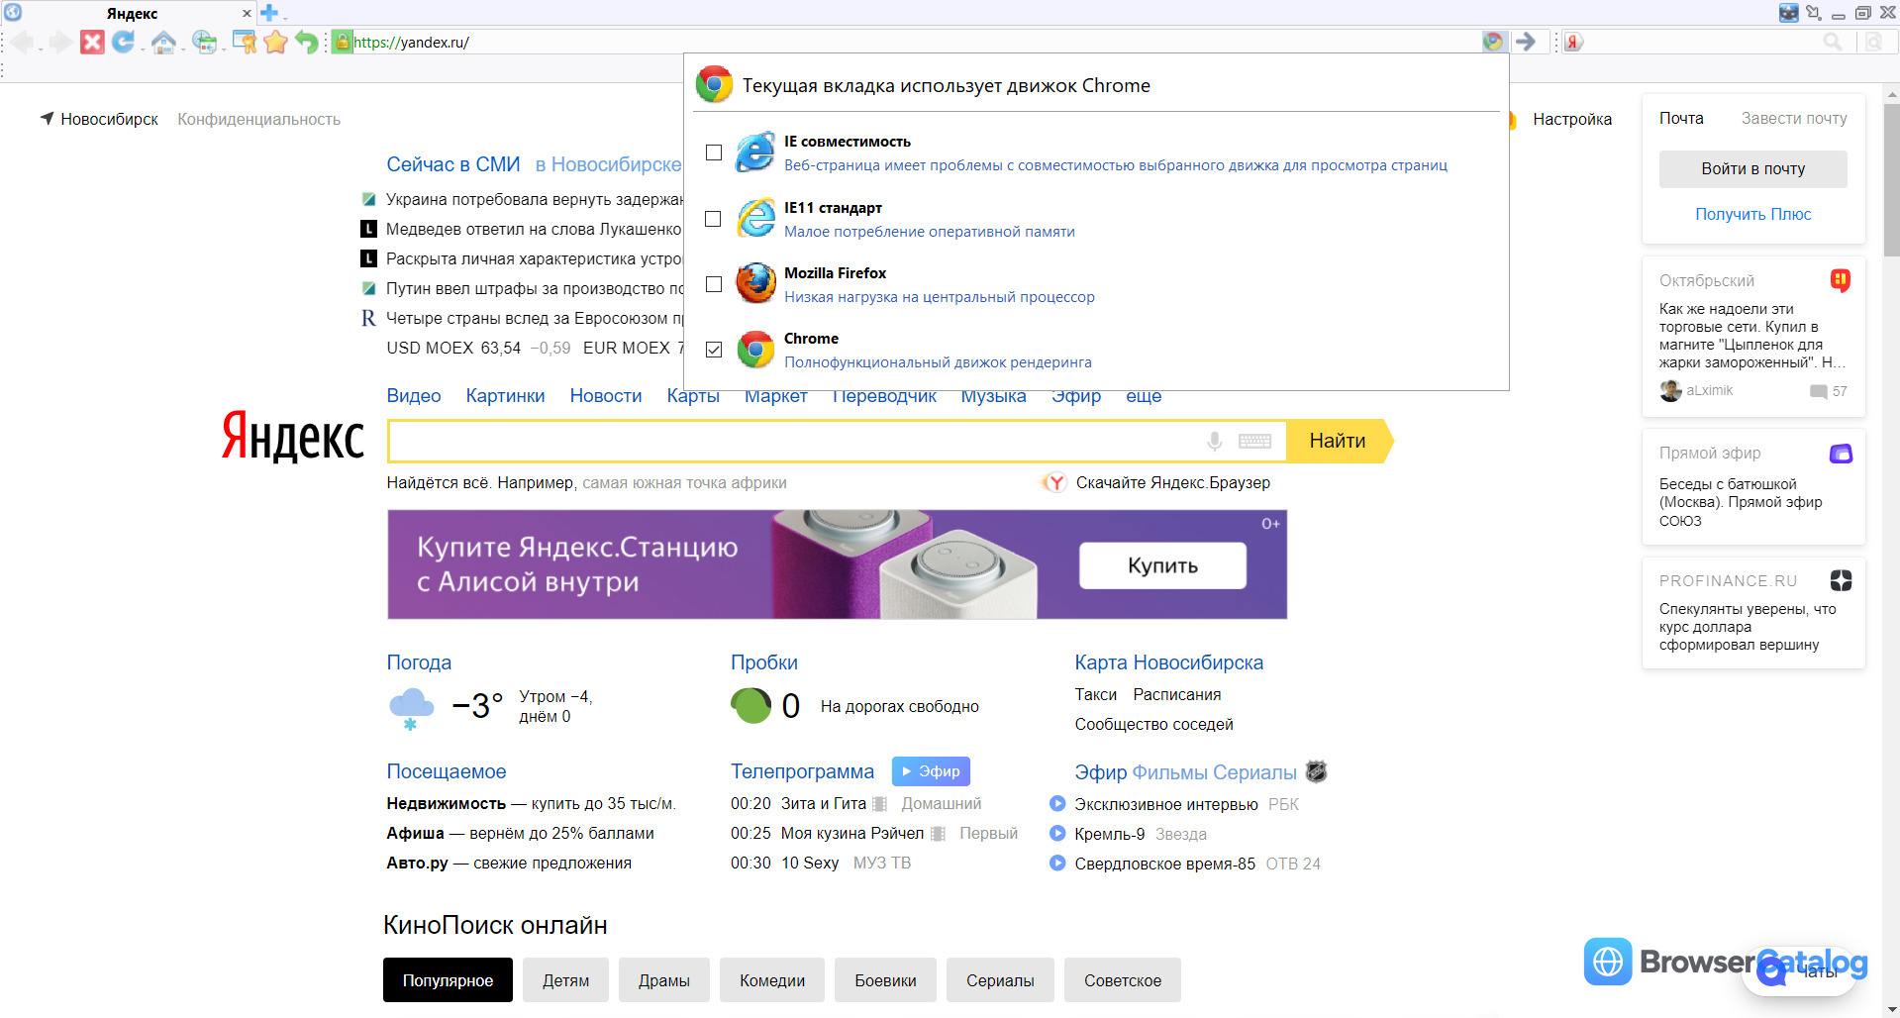The image size is (1900, 1018).
Task: Click the Go arrow next to address bar
Action: 1526,42
